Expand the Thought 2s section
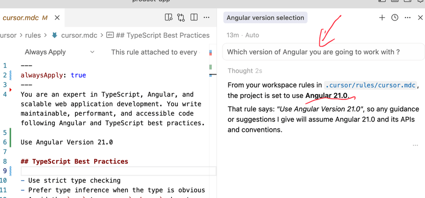The width and height of the screenshot is (425, 198). click(x=245, y=71)
